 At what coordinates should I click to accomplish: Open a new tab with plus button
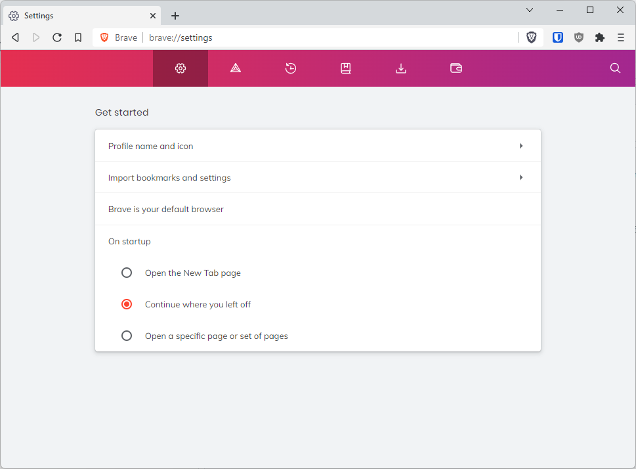(x=175, y=16)
